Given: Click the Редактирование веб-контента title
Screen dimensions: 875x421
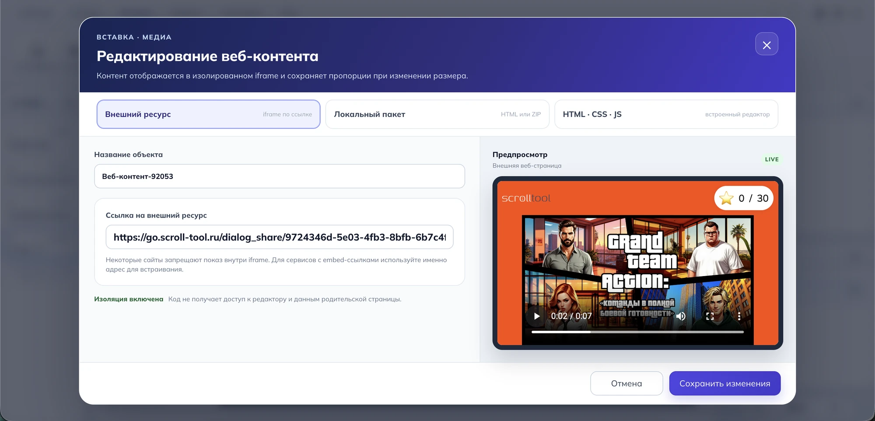Looking at the screenshot, I should (x=207, y=56).
